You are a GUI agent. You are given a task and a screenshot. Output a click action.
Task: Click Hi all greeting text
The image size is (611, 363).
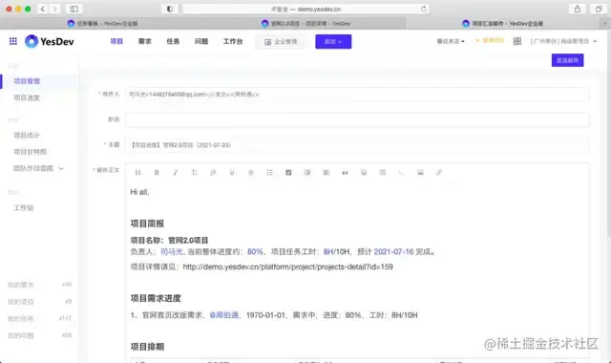(x=139, y=192)
